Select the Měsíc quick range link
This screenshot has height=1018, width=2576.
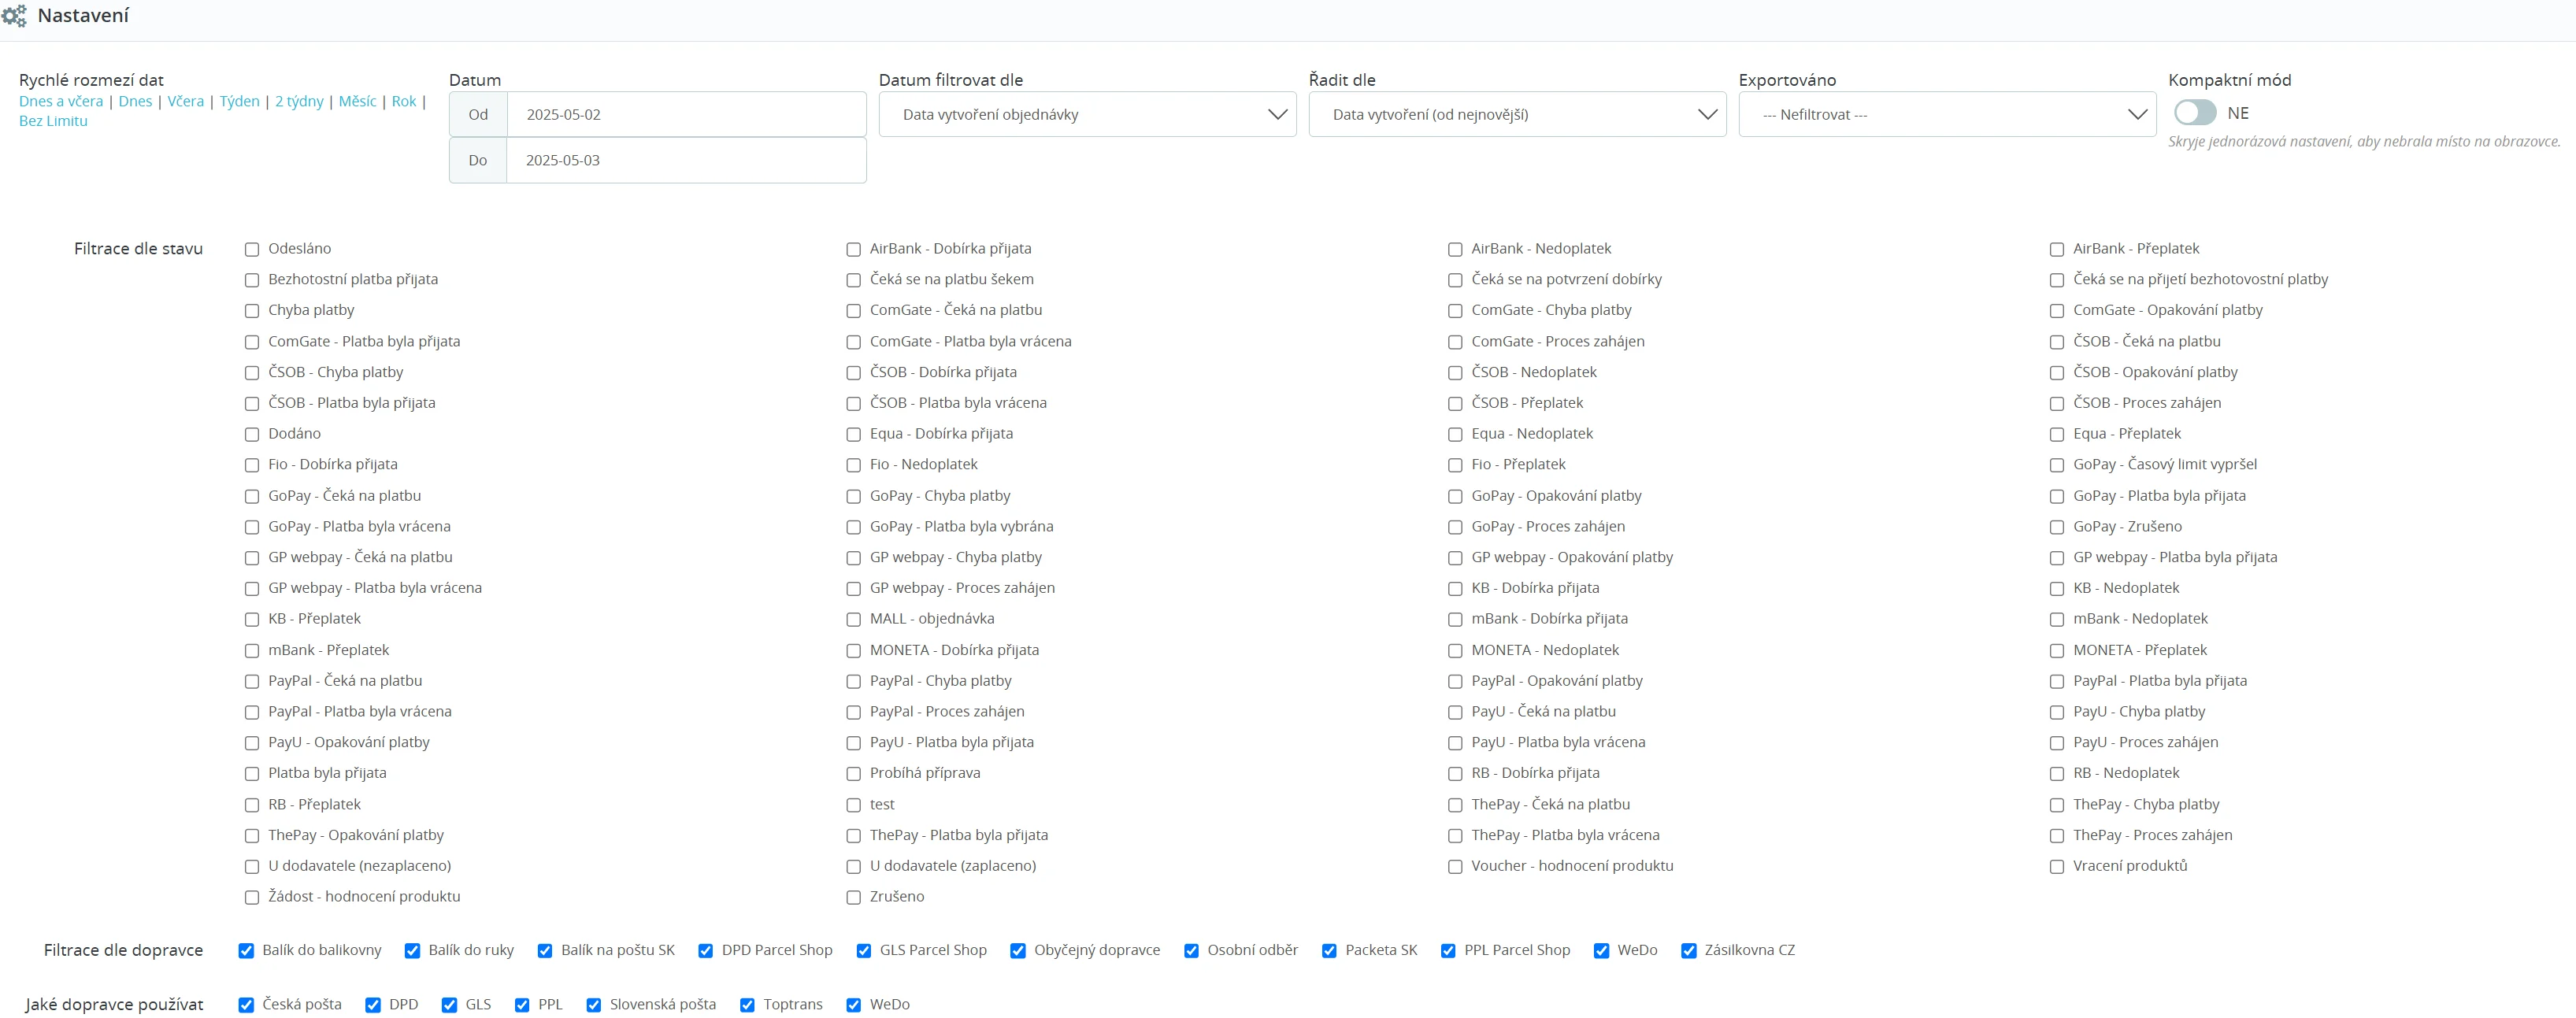tap(357, 101)
